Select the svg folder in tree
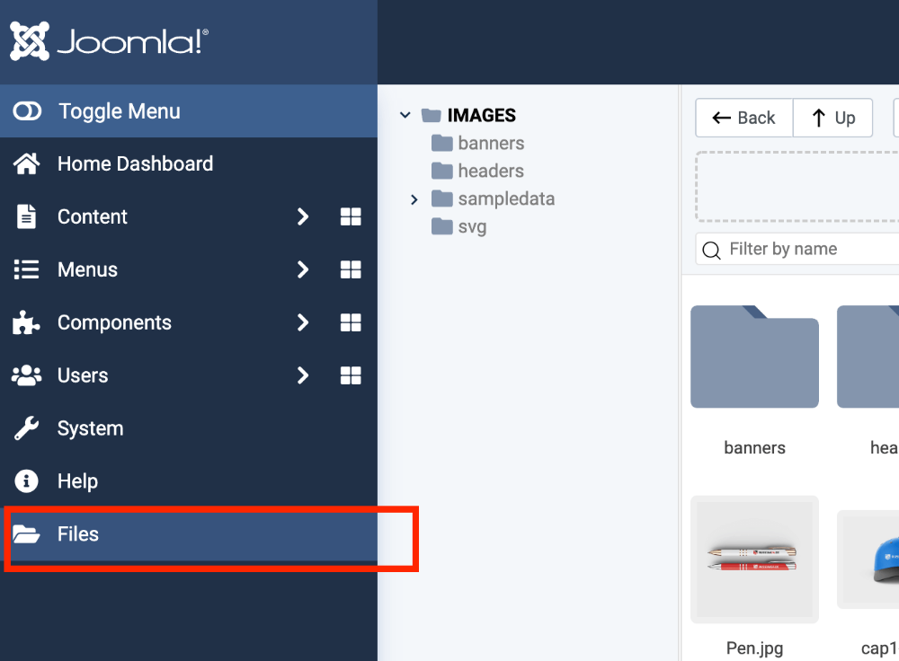Screen dimensions: 899x661 click(471, 227)
